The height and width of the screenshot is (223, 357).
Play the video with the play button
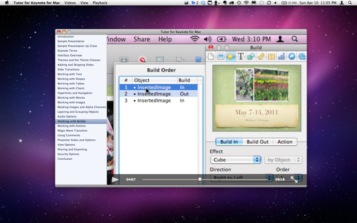115,179
